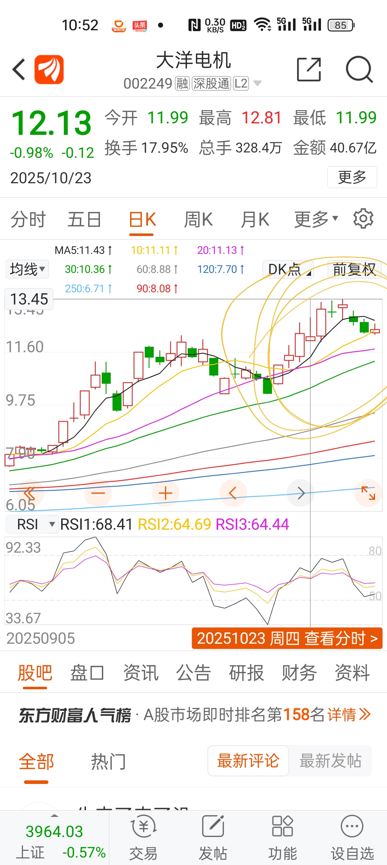Switch to 周K tab
The height and width of the screenshot is (865, 387).
tap(198, 219)
